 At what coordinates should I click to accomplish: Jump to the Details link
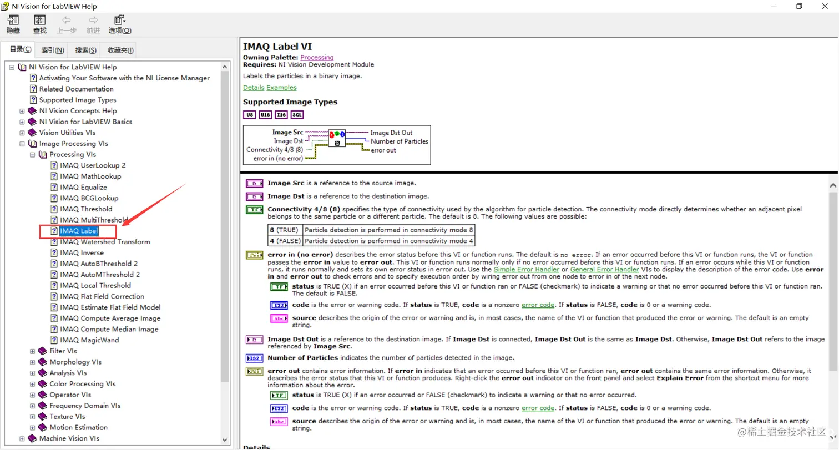254,88
